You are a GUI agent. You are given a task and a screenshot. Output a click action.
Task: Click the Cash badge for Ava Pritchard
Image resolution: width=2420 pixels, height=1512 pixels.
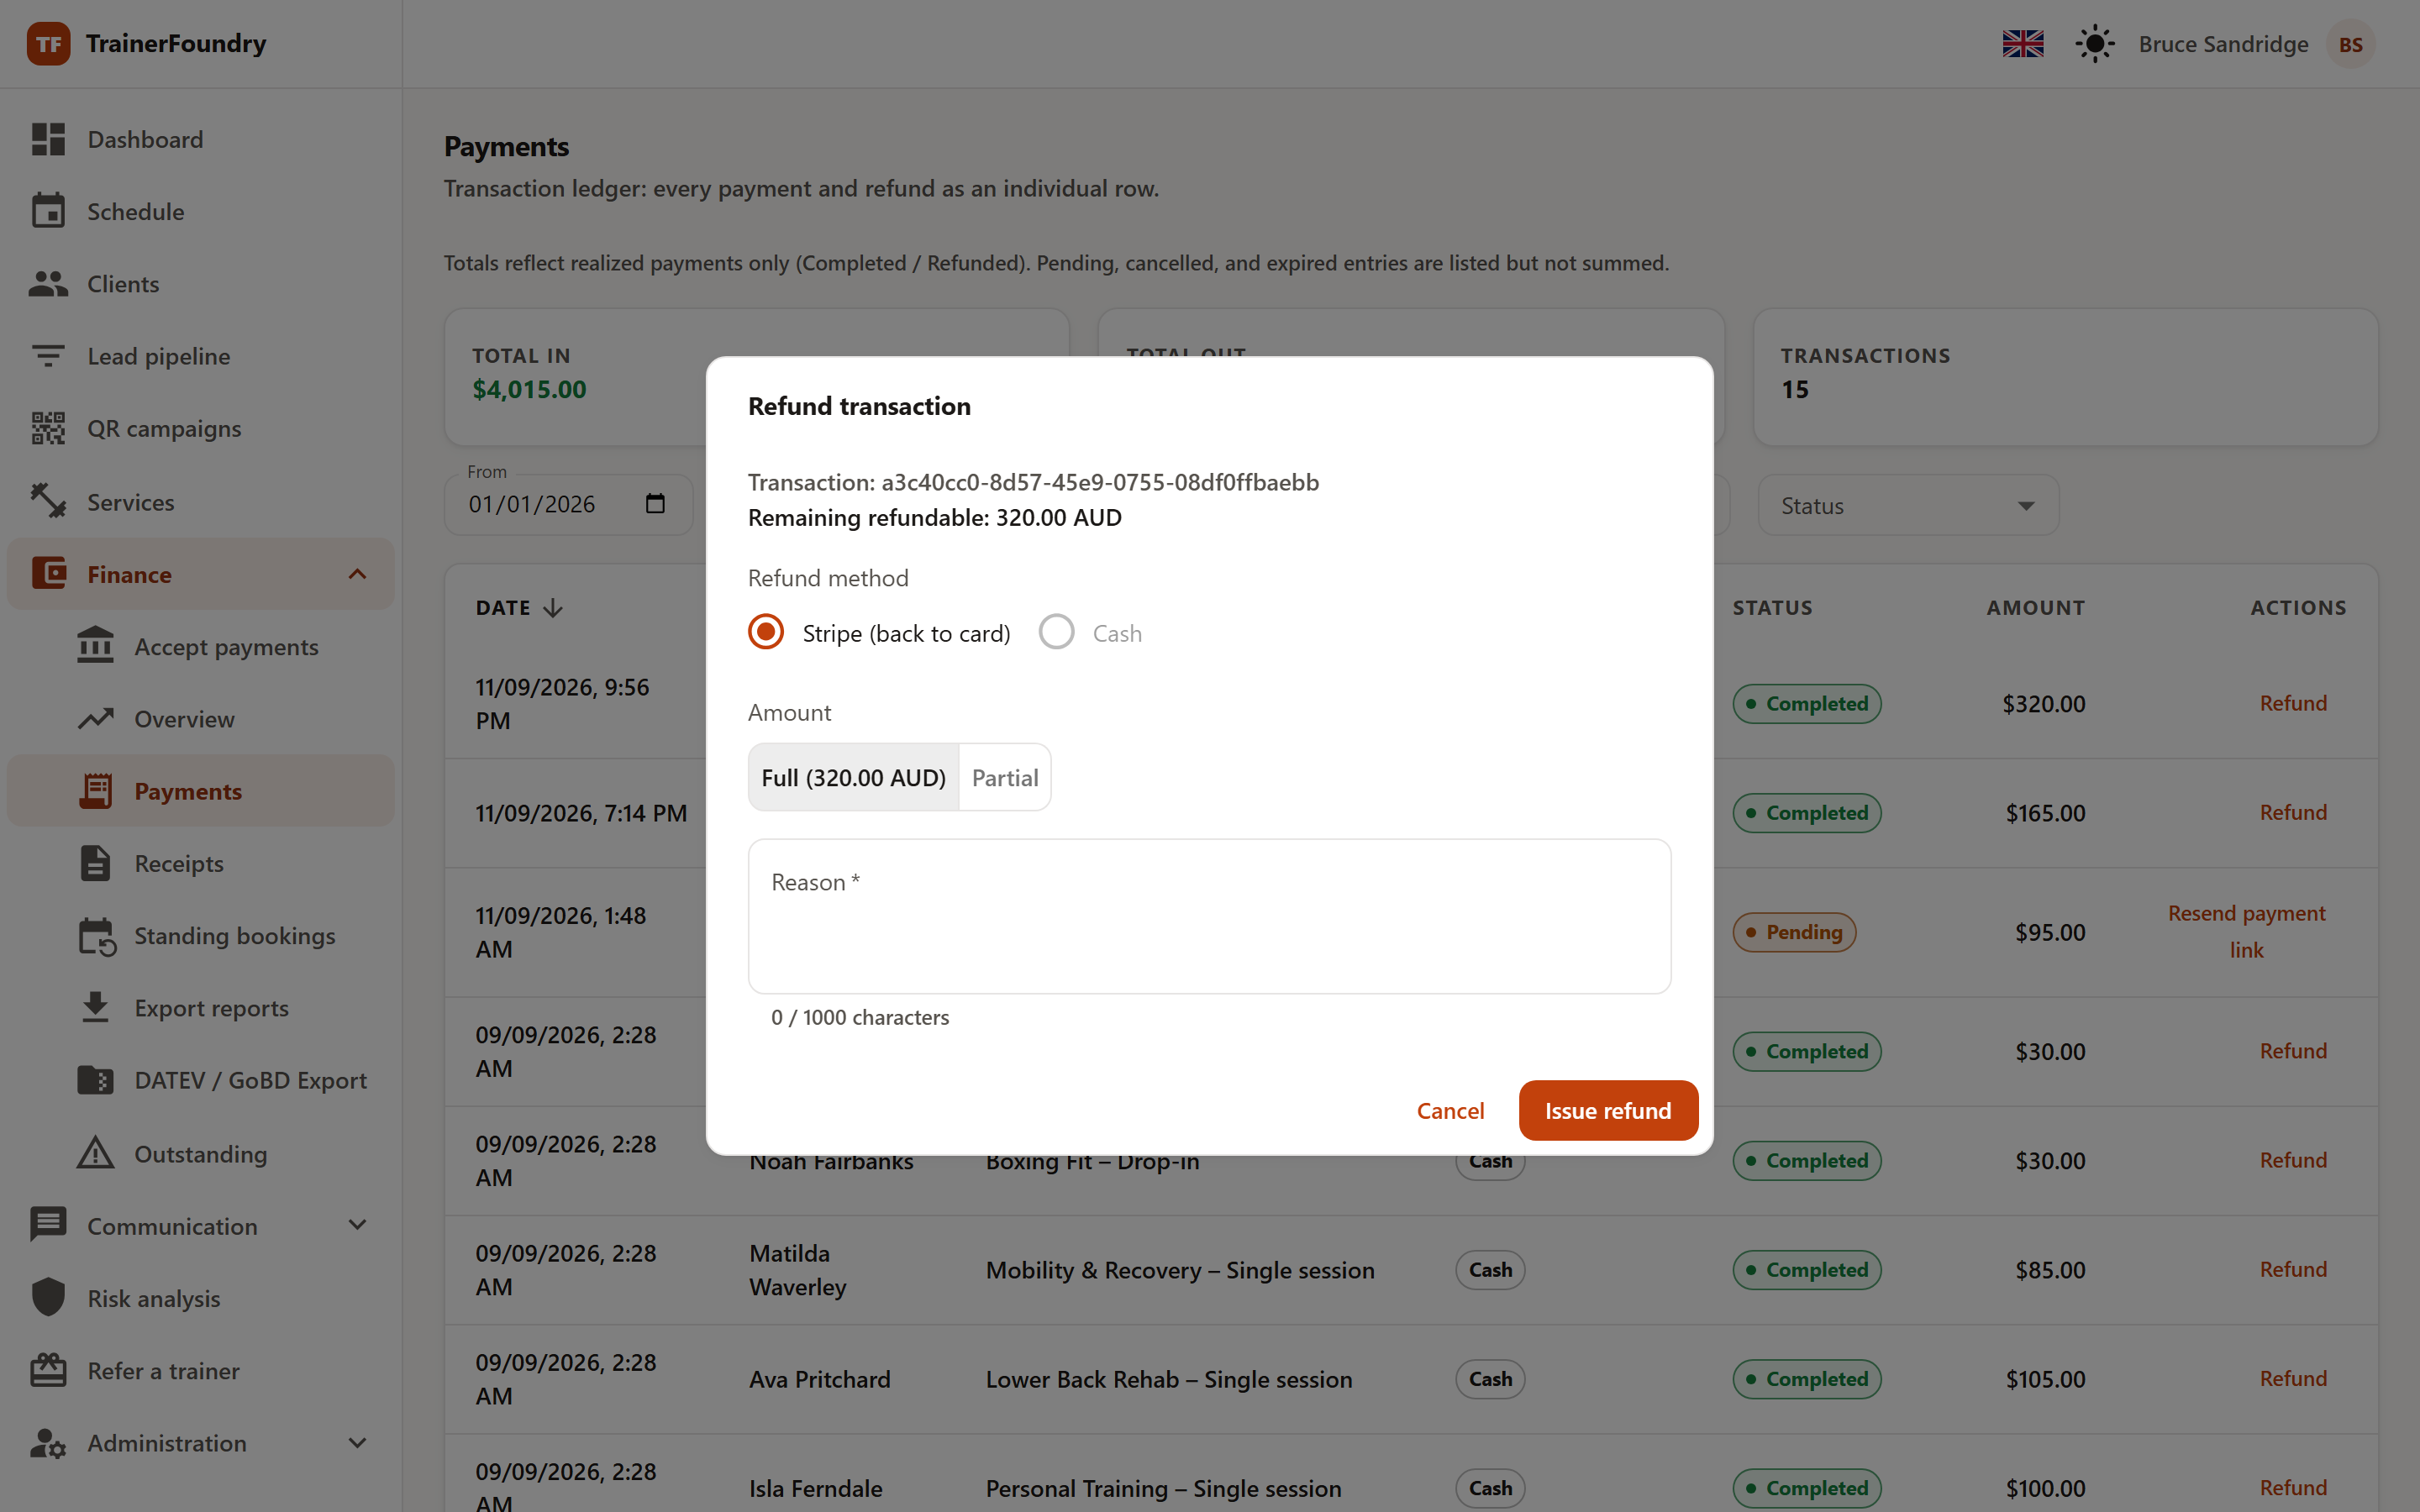tap(1490, 1379)
